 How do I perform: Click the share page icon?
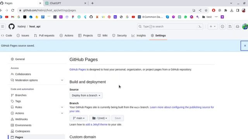coord(200,10)
